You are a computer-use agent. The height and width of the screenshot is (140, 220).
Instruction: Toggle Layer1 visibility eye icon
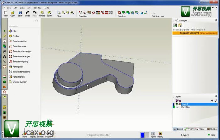click(x=177, y=104)
